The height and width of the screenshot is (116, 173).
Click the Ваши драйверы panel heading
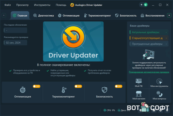(140, 26)
